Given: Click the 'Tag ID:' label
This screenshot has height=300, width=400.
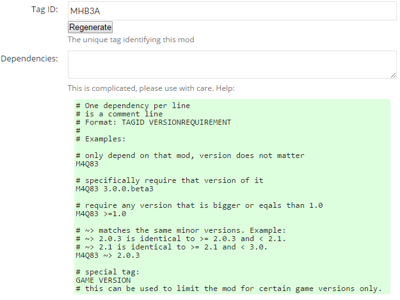Looking at the screenshot, I should [x=45, y=10].
